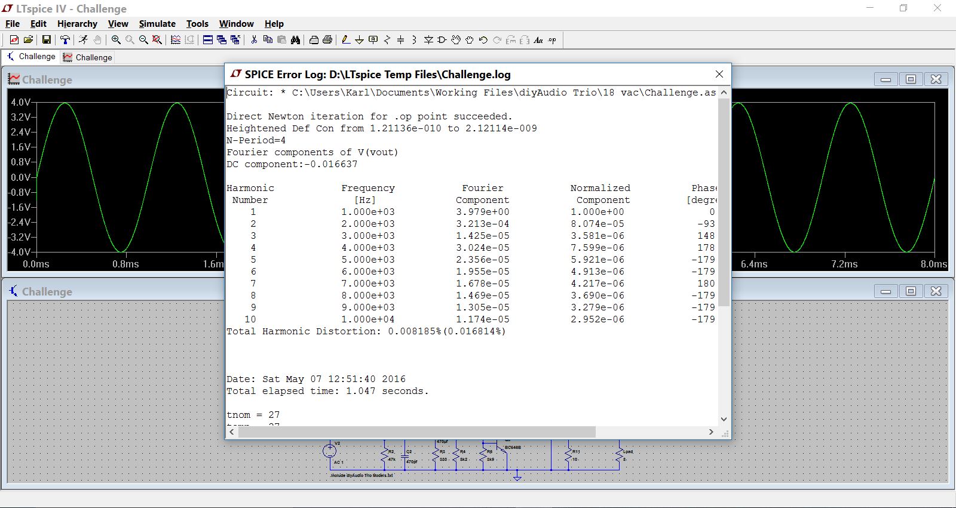This screenshot has width=956, height=508.
Task: Click the N-Period=4 line in log
Action: click(x=256, y=140)
